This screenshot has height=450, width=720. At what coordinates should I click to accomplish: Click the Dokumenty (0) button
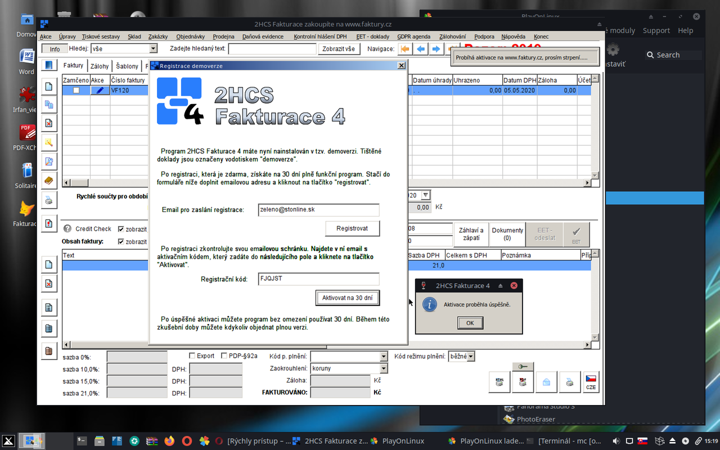click(x=507, y=234)
